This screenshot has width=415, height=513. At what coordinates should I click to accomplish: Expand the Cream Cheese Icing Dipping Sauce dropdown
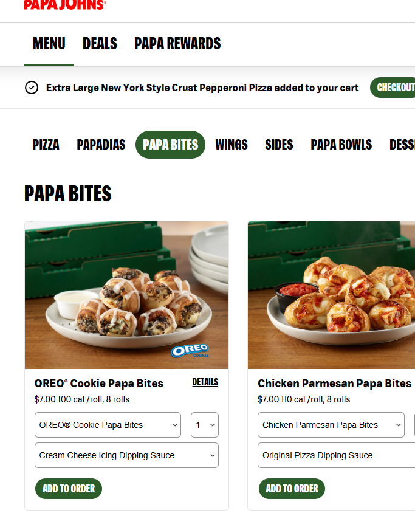coord(126,455)
